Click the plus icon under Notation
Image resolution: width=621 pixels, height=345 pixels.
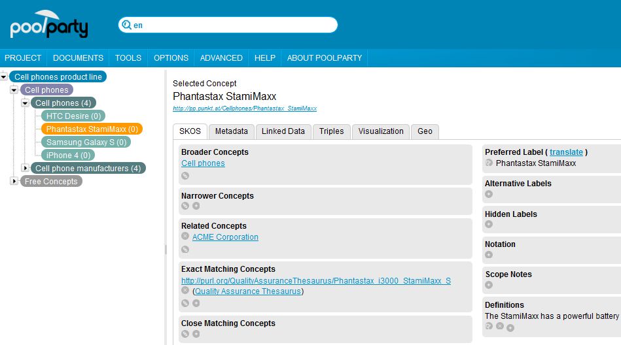[489, 255]
